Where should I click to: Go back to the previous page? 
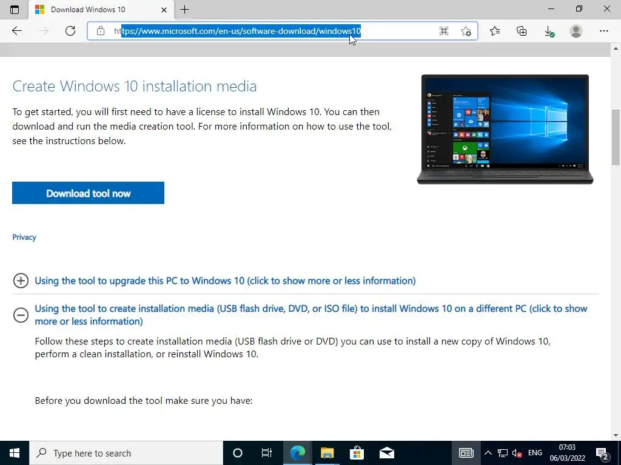click(16, 31)
